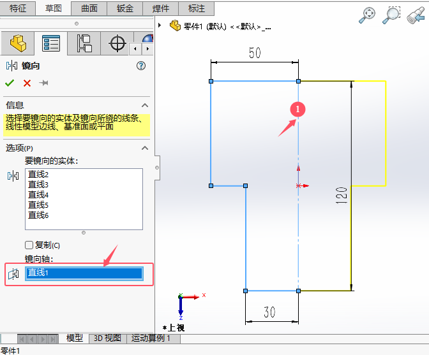Confirm the mirror with green checkmark
The image size is (429, 355).
point(10,83)
